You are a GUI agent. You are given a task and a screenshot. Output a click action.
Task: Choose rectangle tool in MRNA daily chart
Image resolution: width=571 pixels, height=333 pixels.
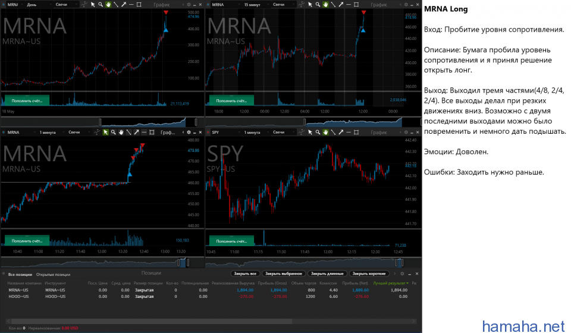pos(139,4)
